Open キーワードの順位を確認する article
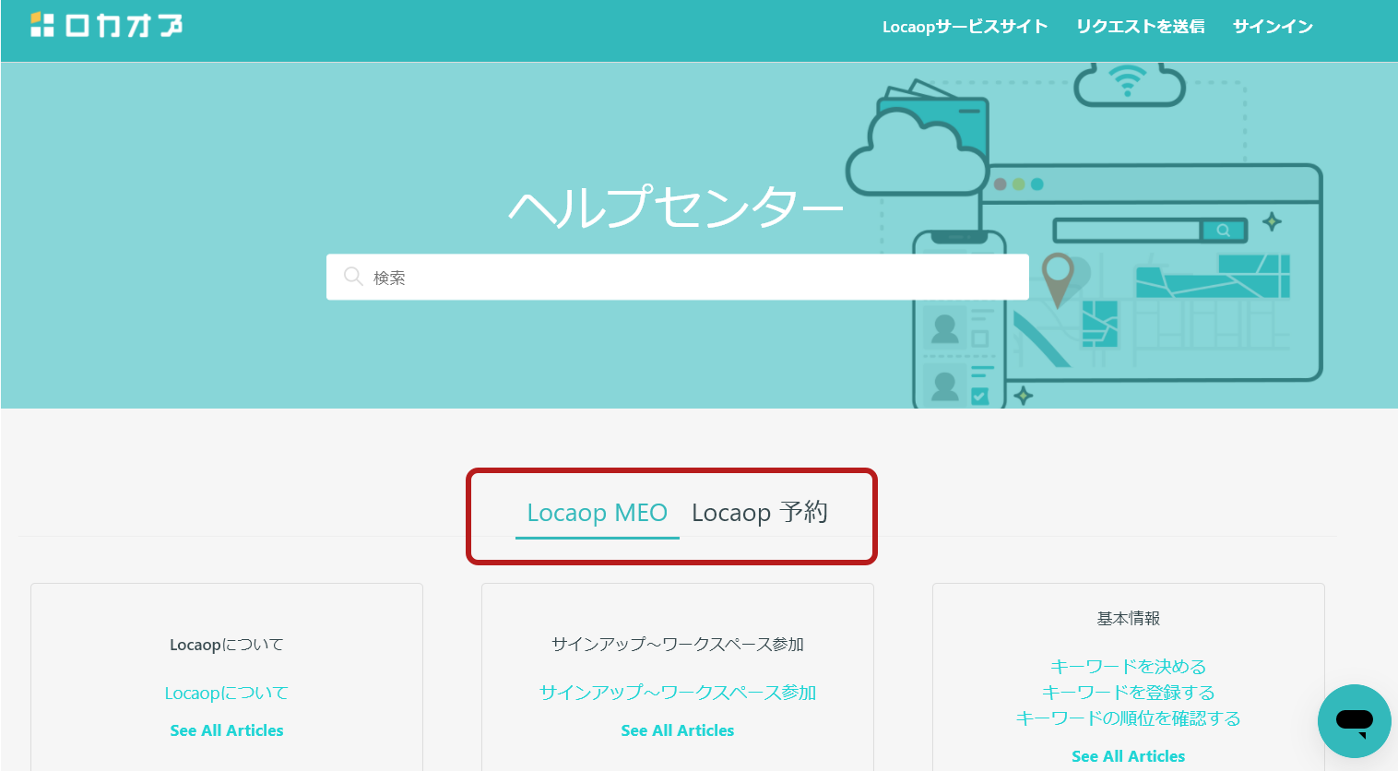This screenshot has width=1398, height=771. tap(1128, 718)
